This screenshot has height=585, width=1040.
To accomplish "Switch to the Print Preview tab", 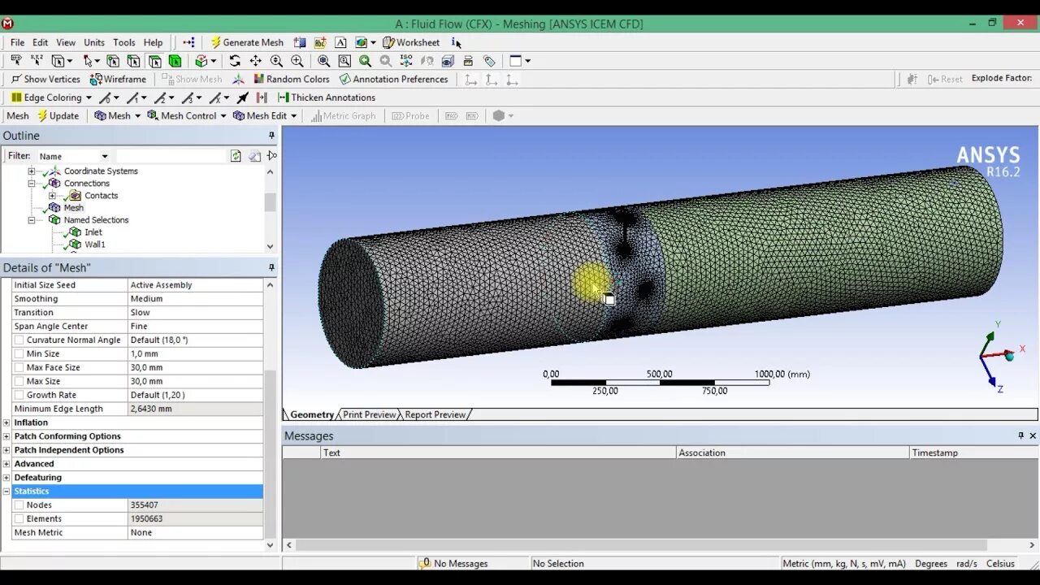I will 369,414.
